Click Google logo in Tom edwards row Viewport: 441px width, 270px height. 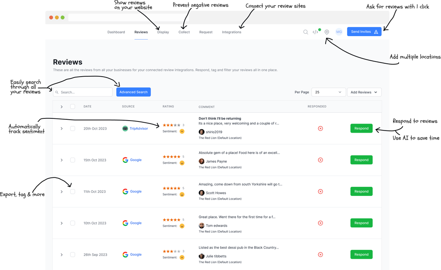pyautogui.click(x=125, y=223)
